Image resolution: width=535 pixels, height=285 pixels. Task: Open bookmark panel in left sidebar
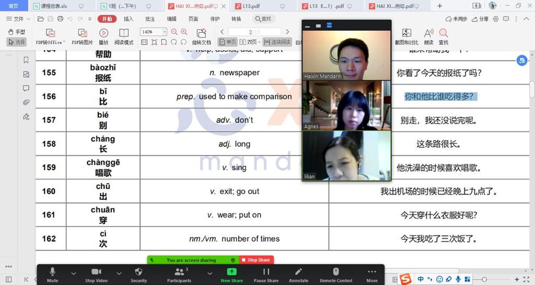[x=26, y=60]
